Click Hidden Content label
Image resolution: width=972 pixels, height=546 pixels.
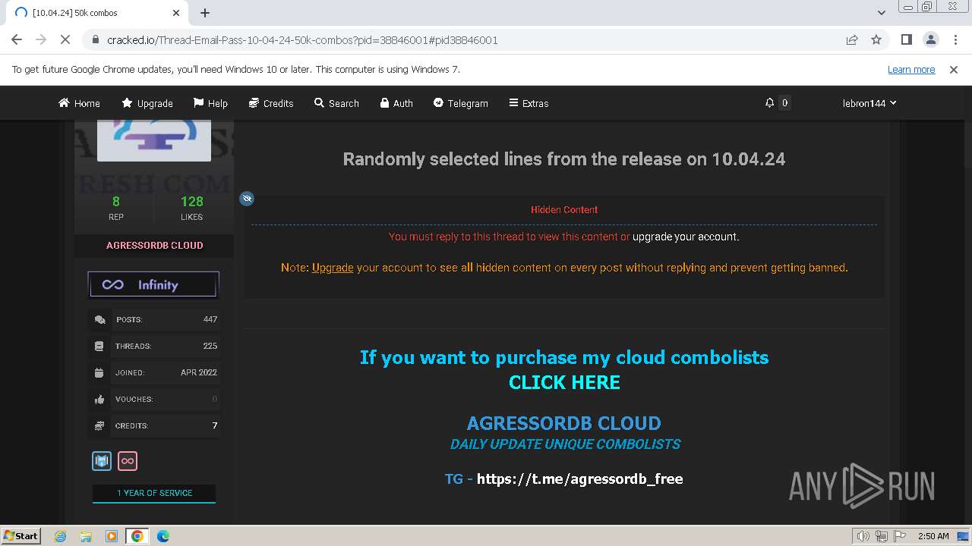click(564, 210)
